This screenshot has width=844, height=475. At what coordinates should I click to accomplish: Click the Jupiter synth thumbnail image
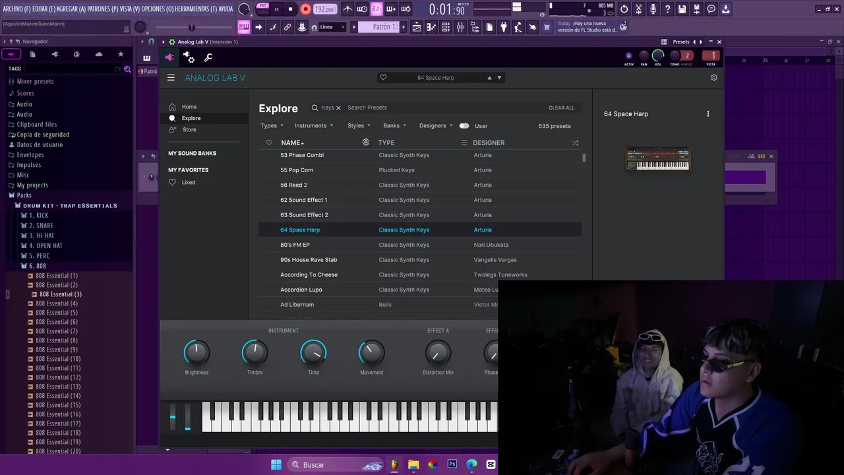pyautogui.click(x=658, y=159)
